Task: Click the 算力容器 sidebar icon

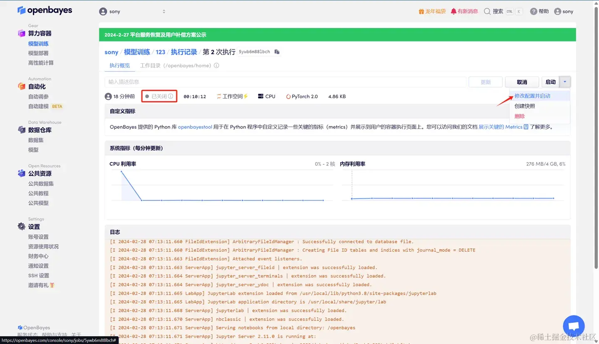Action: tap(22, 33)
